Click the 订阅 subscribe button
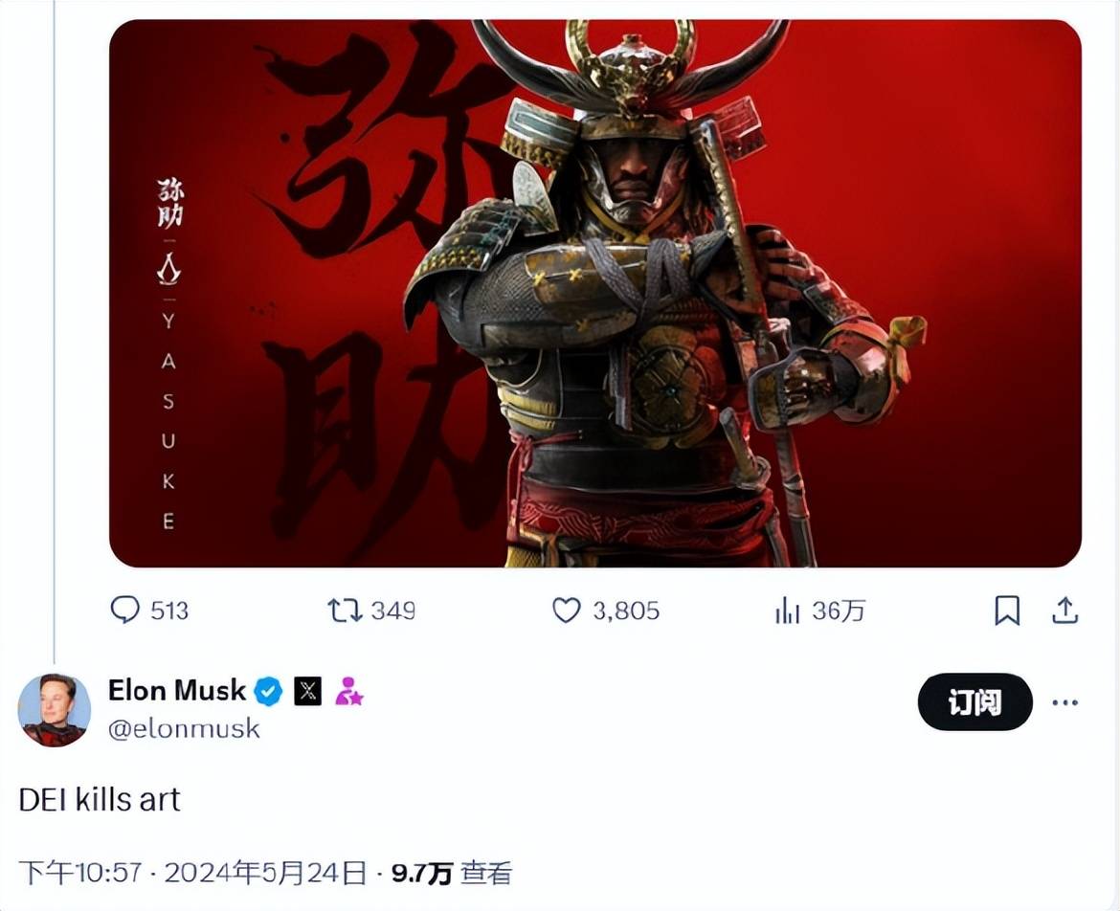 975,701
